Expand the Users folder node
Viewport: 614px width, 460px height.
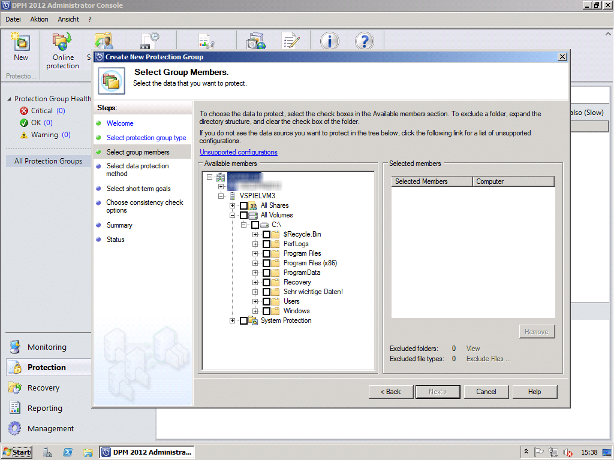[255, 302]
